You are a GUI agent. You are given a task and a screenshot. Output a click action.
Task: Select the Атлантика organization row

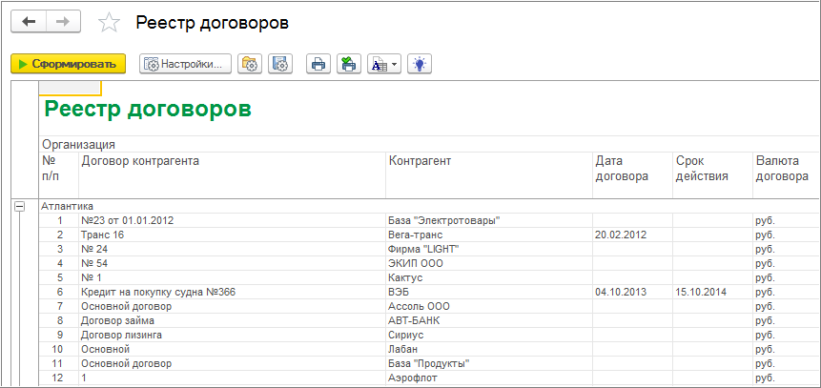(67, 205)
